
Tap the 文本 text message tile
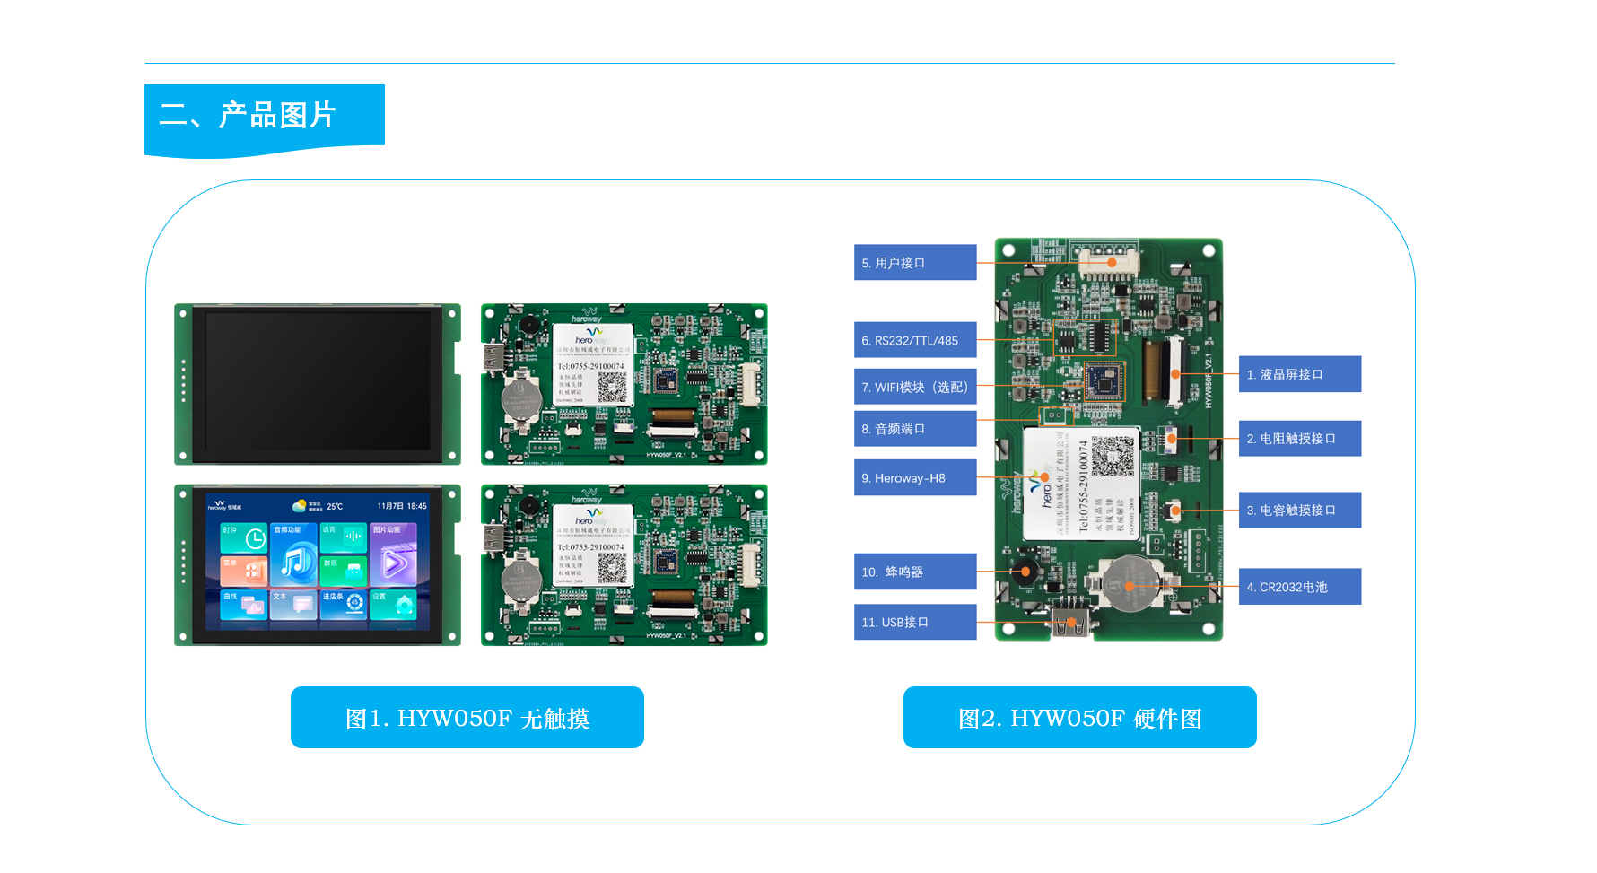coord(293,605)
